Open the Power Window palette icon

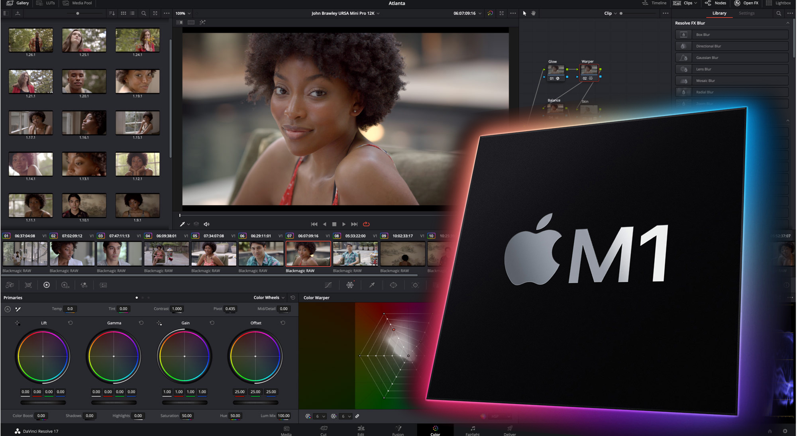point(393,285)
